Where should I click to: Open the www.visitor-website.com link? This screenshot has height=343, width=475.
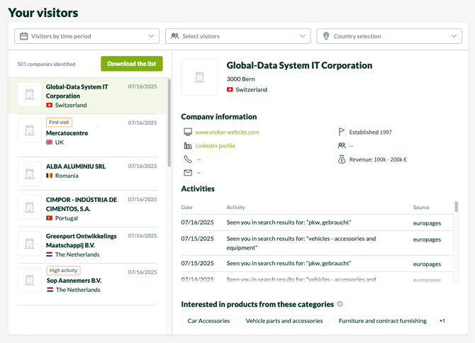227,132
